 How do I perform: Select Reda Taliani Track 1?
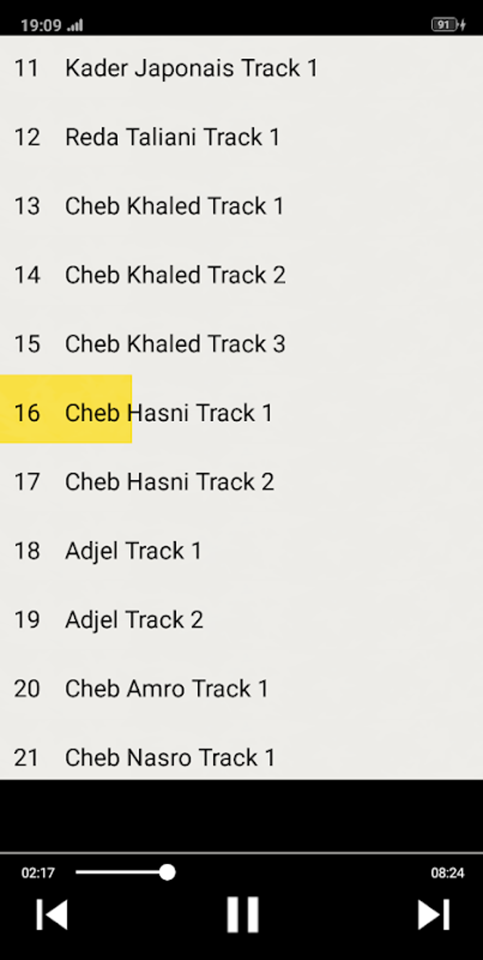pyautogui.click(x=172, y=137)
